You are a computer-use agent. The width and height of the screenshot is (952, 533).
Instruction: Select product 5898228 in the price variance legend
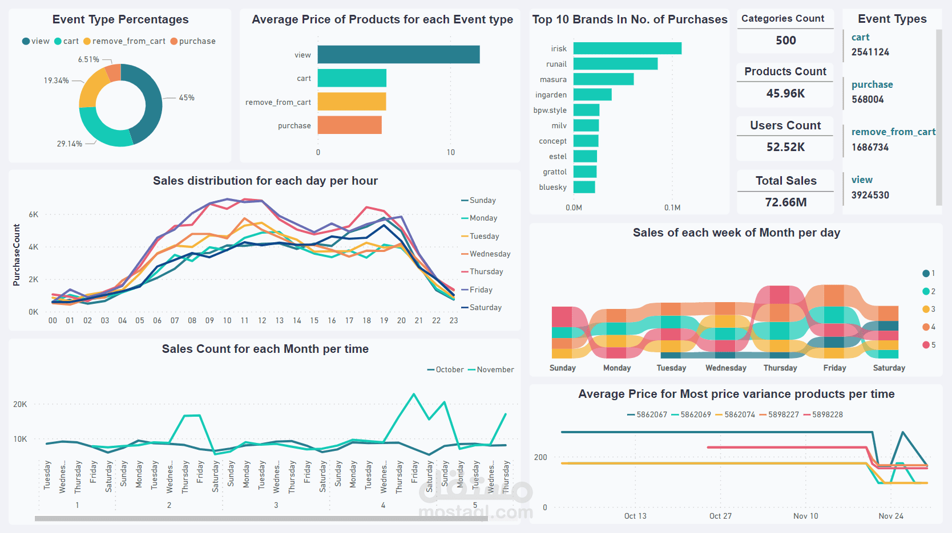(x=823, y=414)
